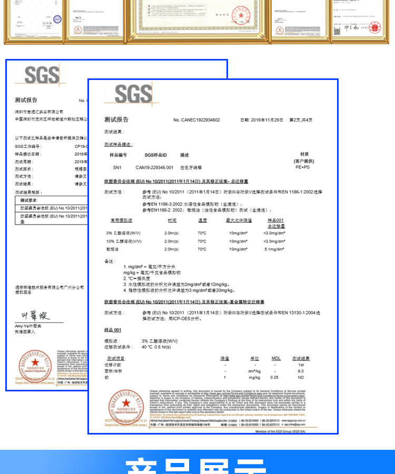
Task: Click the 测试要求 table header on back report
Action: click(28, 200)
